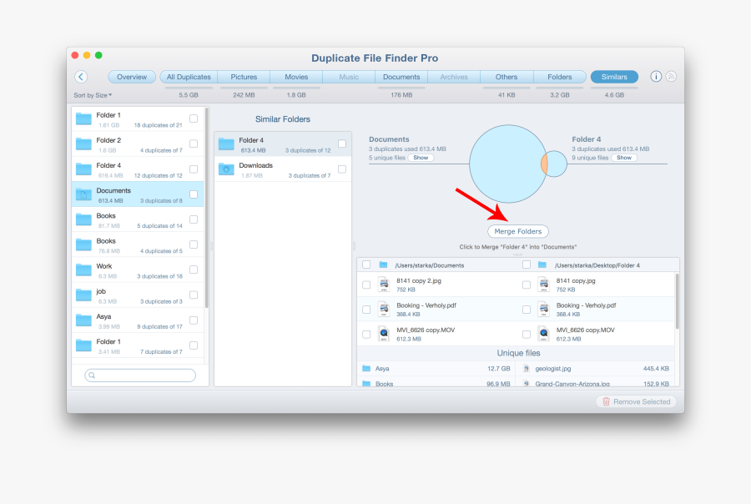This screenshot has height=504, width=751.
Task: Click the back arrow icon
Action: pyautogui.click(x=81, y=77)
